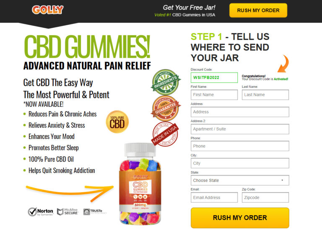This screenshot has height=233, width=322.
Task: Click the CBD gummies jar image
Action: [140, 184]
